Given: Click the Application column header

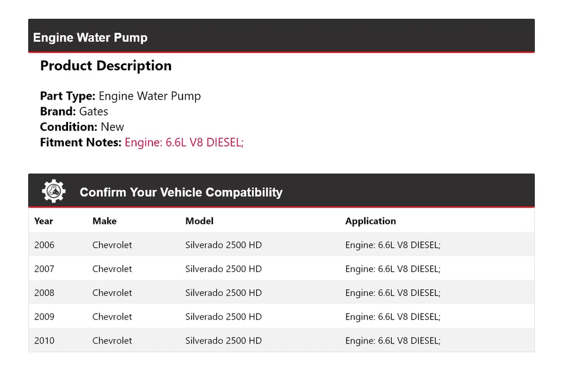Looking at the screenshot, I should (x=370, y=221).
